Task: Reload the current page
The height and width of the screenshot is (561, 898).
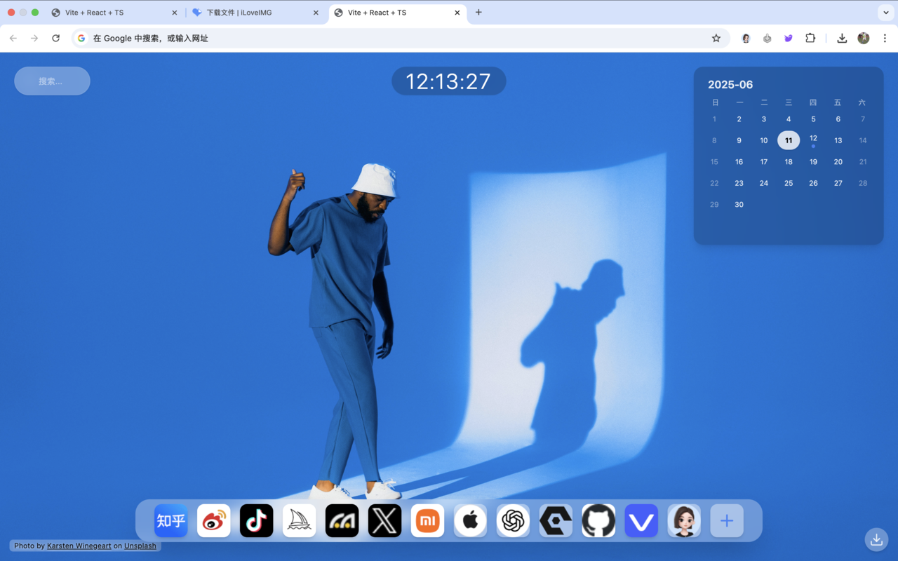Action: click(56, 39)
